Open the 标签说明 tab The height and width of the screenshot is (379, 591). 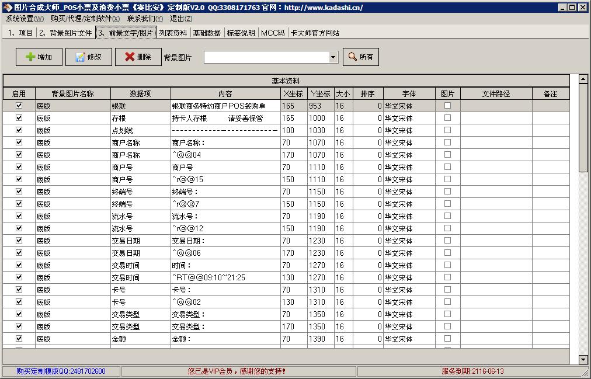tap(241, 33)
